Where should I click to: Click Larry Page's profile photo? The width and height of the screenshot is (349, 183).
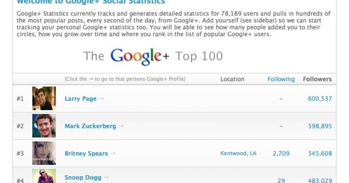click(44, 99)
